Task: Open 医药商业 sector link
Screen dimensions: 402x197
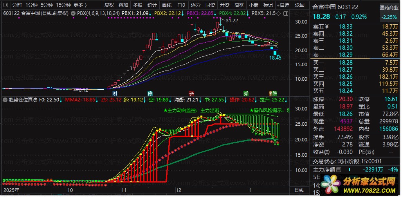Action: pos(389,8)
